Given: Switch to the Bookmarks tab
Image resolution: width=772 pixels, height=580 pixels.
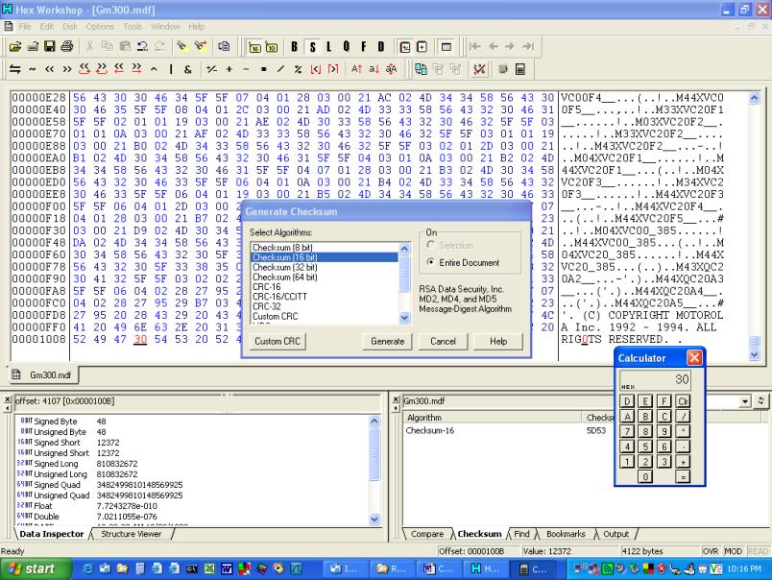Looking at the screenshot, I should (x=565, y=534).
